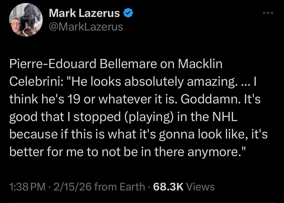Click the word "Macklin" in the tweet

click(200, 64)
